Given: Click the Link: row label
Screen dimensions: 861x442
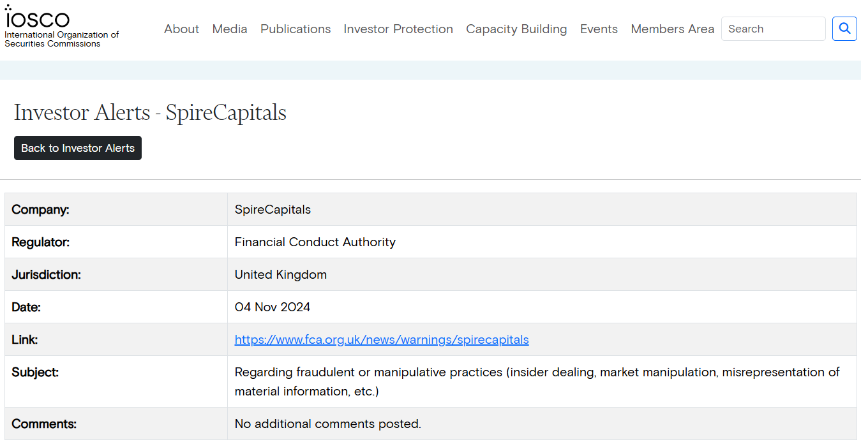Looking at the screenshot, I should coord(25,340).
